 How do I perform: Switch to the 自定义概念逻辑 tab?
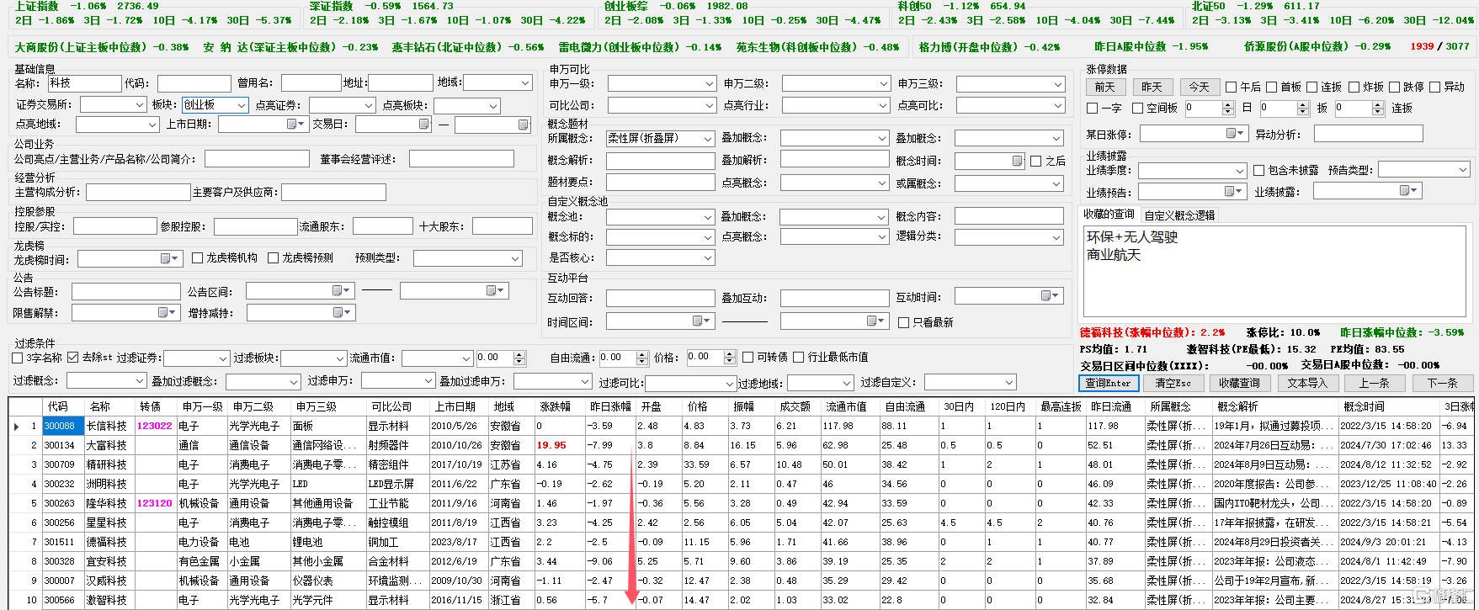pyautogui.click(x=1179, y=215)
